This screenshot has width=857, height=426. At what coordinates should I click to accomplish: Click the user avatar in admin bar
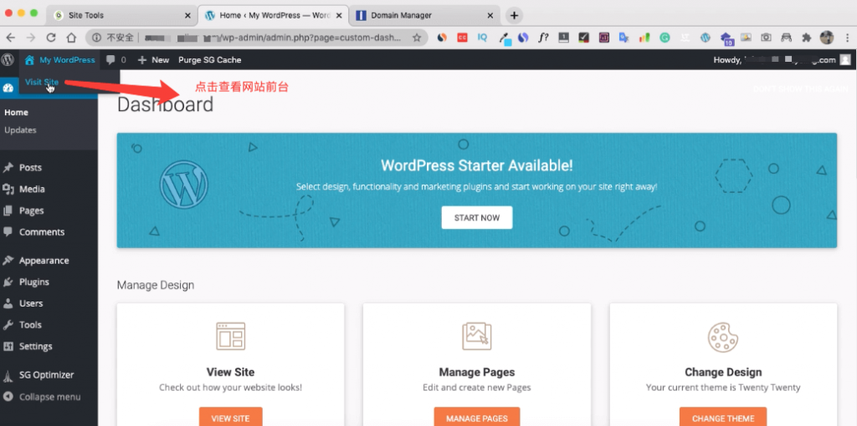point(845,60)
